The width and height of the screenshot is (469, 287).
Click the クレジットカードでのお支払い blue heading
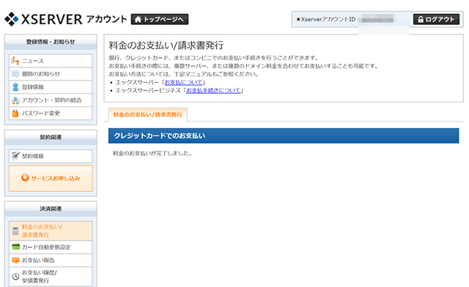(284, 135)
